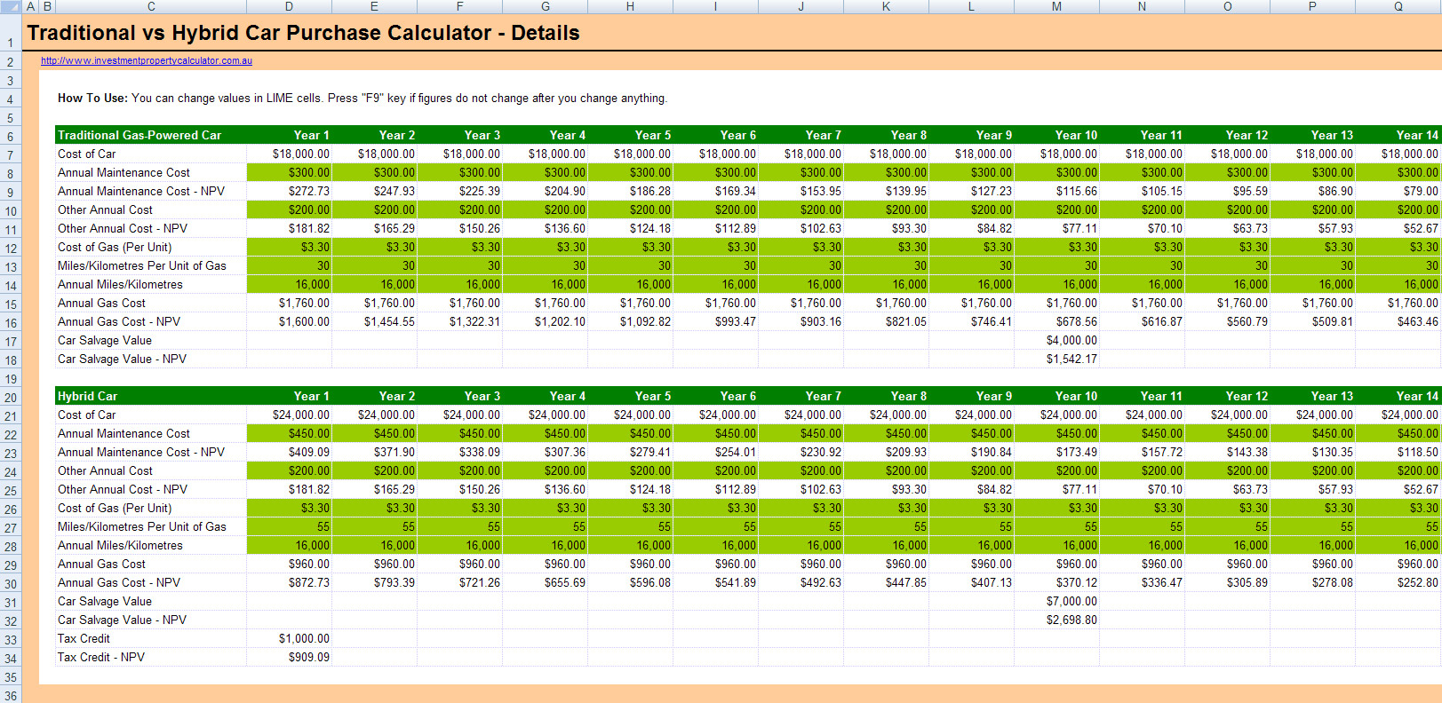The height and width of the screenshot is (703, 1442).
Task: Select hybrid maintenance NPV $409.09
Action: [289, 452]
